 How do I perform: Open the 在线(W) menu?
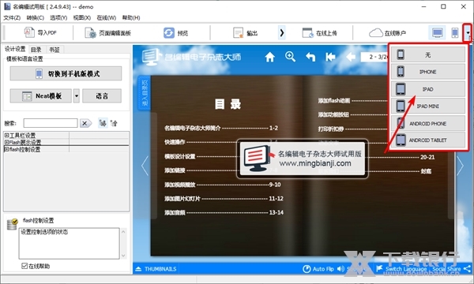[107, 18]
